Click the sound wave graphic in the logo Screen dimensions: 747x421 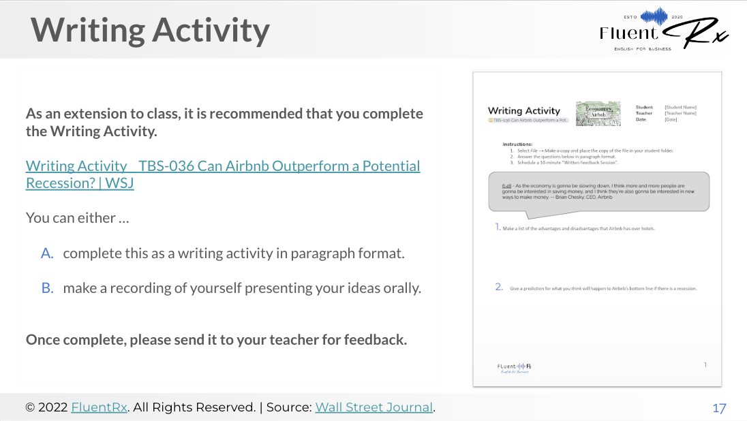pyautogui.click(x=657, y=16)
